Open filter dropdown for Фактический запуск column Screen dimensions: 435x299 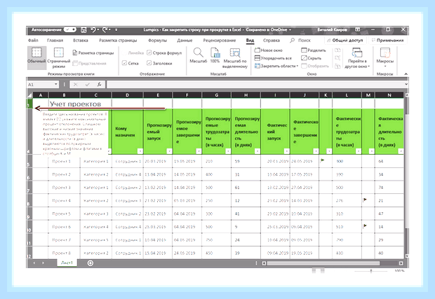point(286,151)
